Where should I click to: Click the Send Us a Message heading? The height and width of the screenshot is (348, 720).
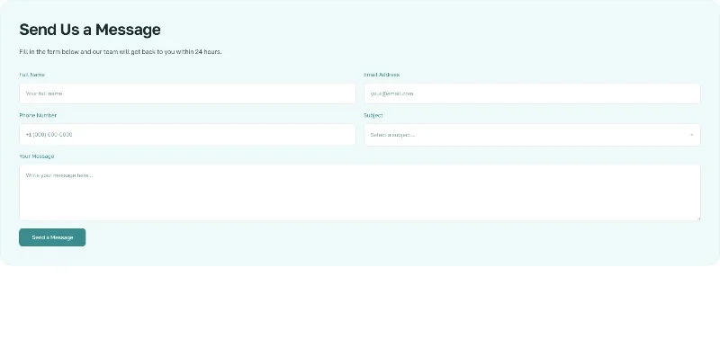click(90, 30)
